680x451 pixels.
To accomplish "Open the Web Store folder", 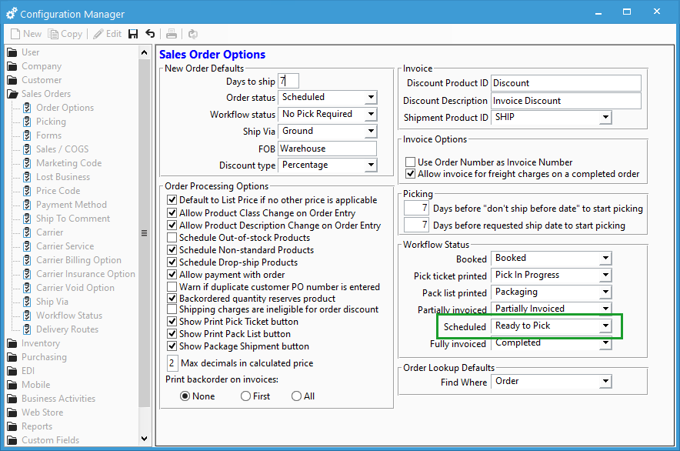I will click(35, 413).
